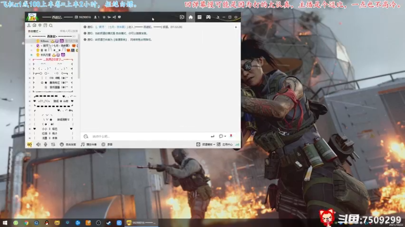
Task: Click the chat message input field
Action: [150, 136]
